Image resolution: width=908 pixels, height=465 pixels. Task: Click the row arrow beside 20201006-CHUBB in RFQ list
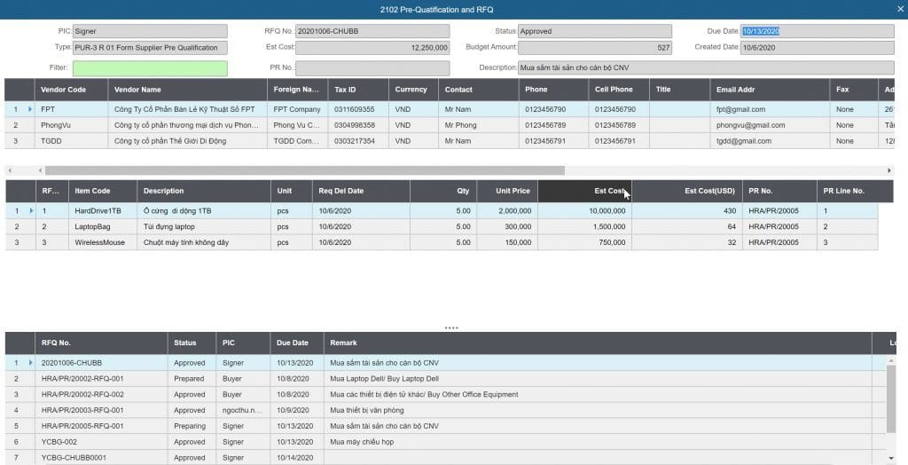point(29,363)
